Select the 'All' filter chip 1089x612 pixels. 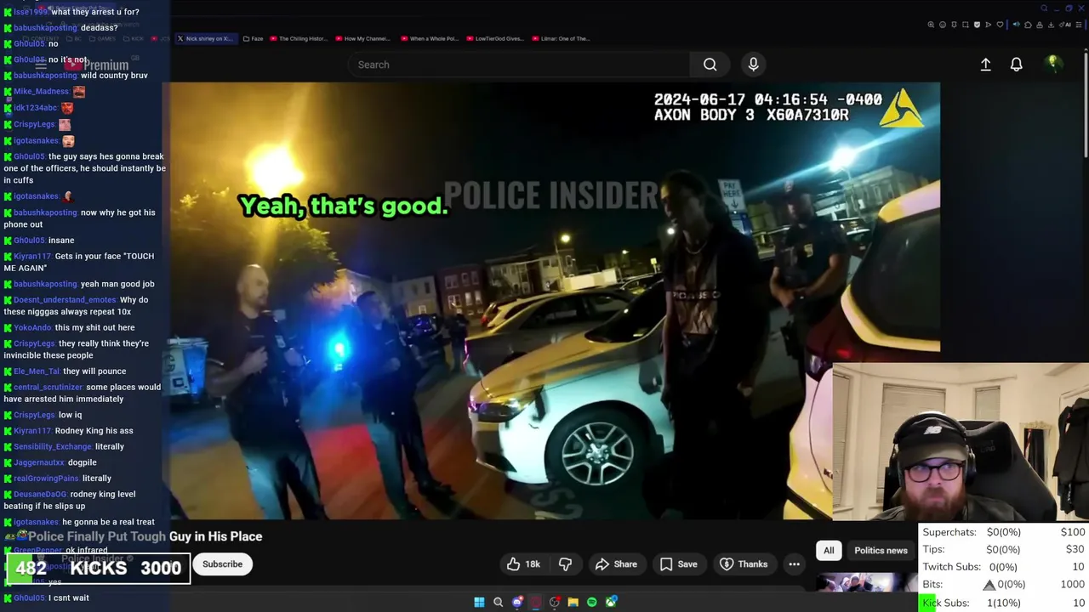click(829, 550)
